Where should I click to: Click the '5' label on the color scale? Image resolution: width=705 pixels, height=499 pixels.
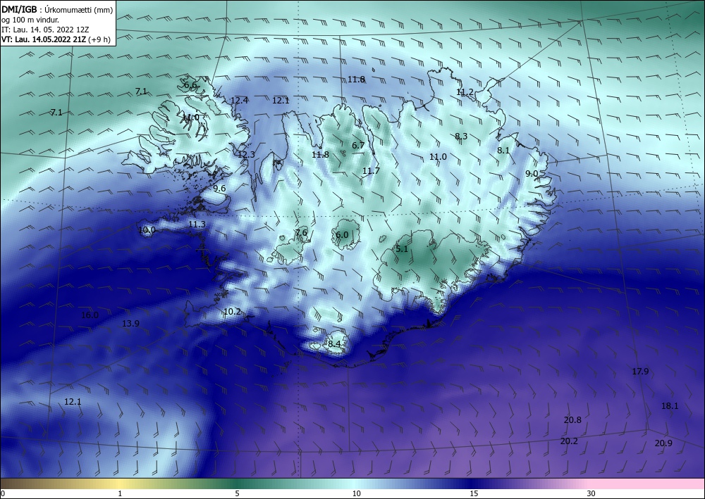point(237,493)
